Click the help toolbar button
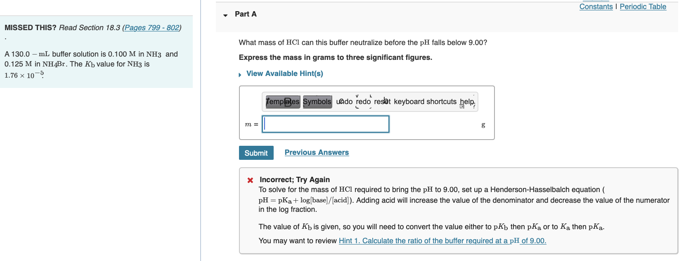The height and width of the screenshot is (261, 686). pyautogui.click(x=467, y=102)
